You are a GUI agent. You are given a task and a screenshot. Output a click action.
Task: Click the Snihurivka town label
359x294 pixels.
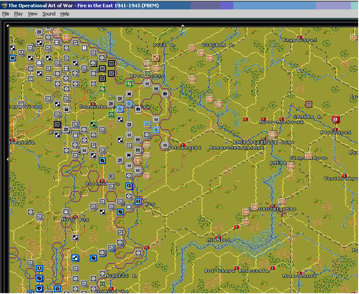pyautogui.click(x=111, y=291)
